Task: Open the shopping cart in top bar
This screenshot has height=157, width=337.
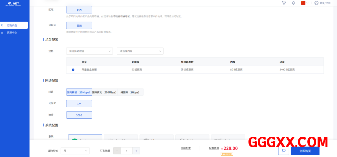Action: coord(284,3)
